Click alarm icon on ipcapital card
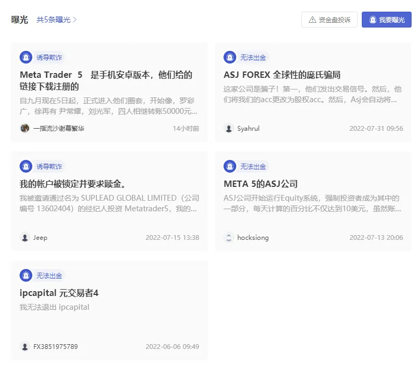Image resolution: width=419 pixels, height=377 pixels. coord(26,275)
